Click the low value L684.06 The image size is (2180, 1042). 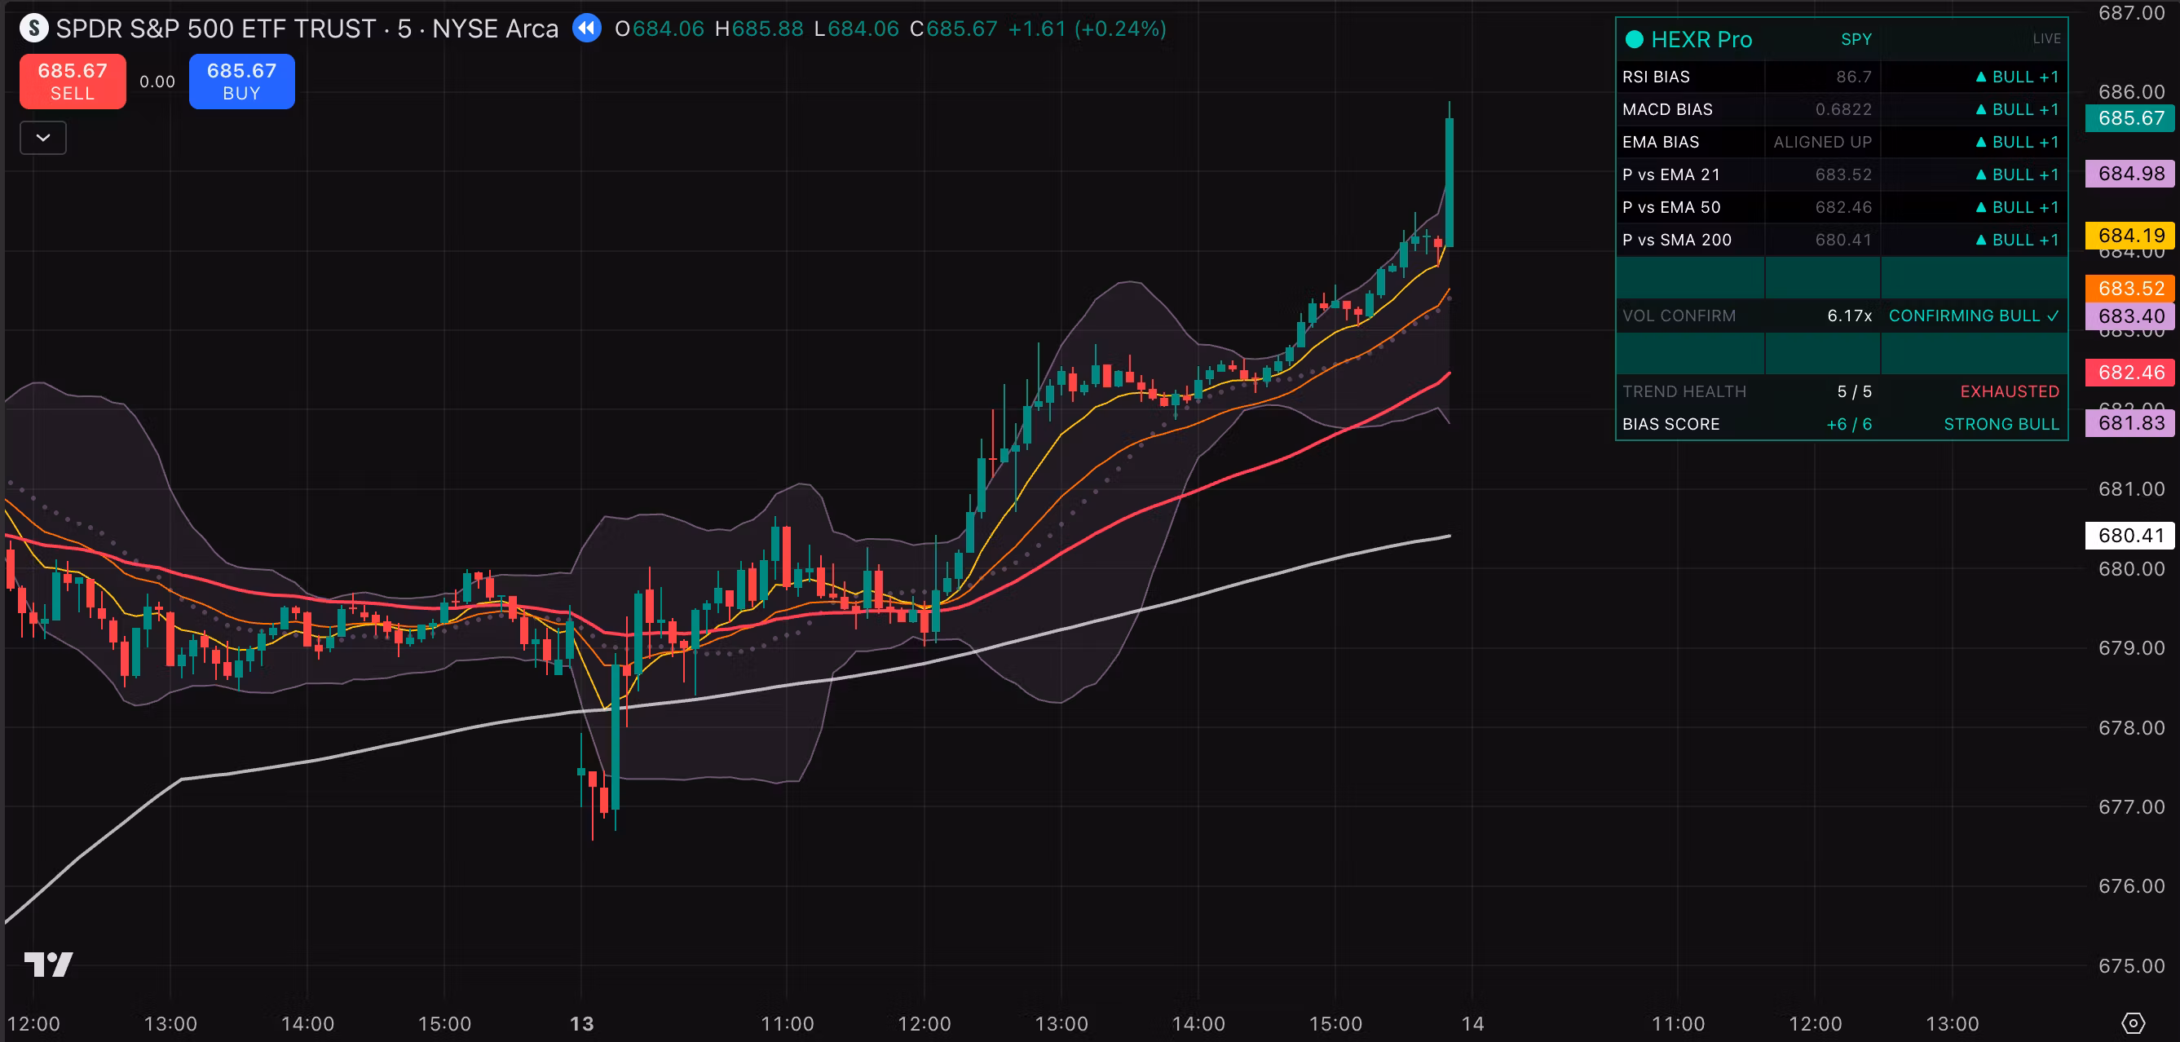point(856,29)
